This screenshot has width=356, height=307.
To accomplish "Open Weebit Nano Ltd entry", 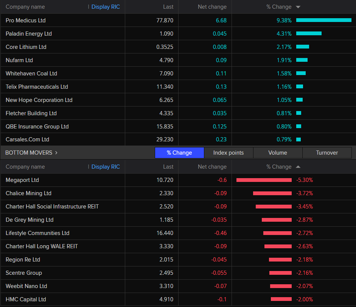I will tap(26, 286).
